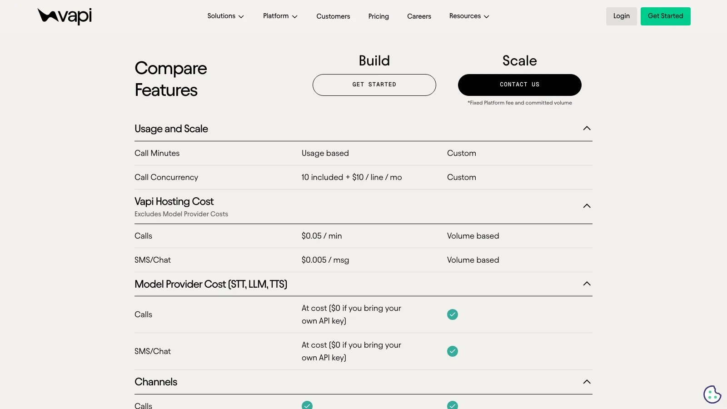The width and height of the screenshot is (727, 409).
Task: Open the Resources dropdown menu
Action: pos(469,16)
